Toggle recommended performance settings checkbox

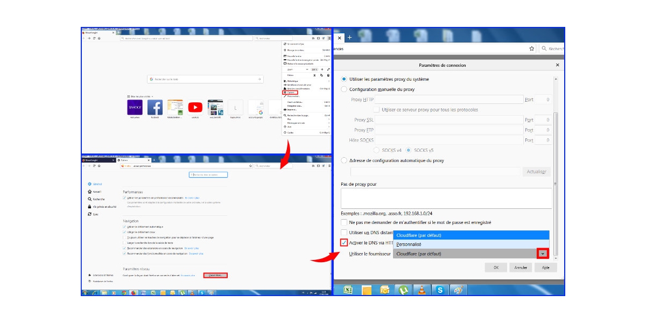[x=125, y=198]
